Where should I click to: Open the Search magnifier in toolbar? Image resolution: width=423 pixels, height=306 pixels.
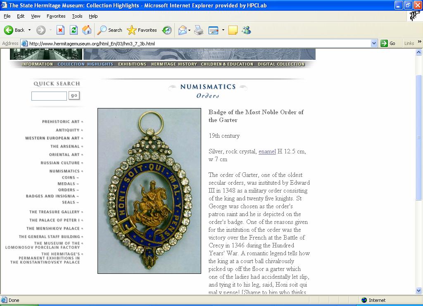click(109, 30)
